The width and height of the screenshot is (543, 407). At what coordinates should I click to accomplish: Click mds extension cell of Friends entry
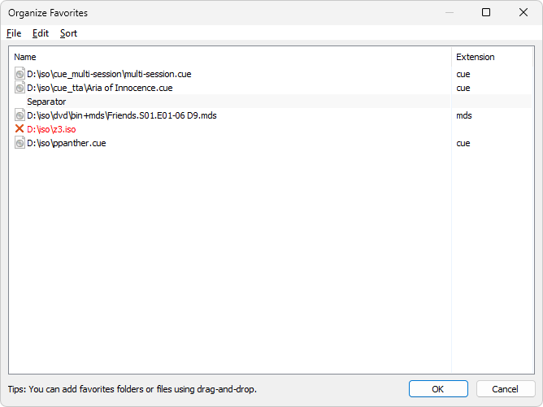(463, 115)
